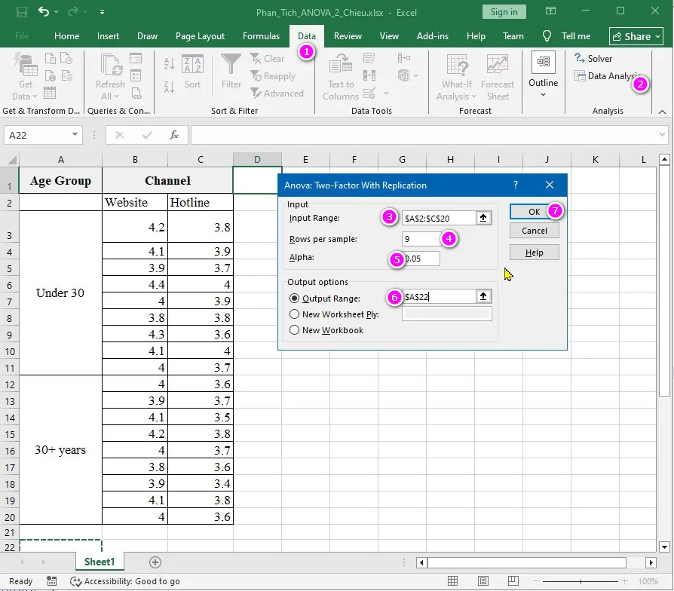Open the Review ribbon tab
Screen dimensions: 674x591
(x=348, y=35)
